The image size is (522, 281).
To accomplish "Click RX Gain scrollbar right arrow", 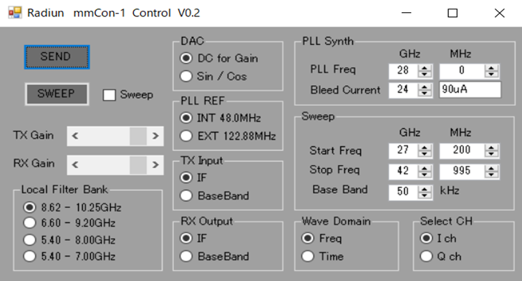I will click(x=155, y=164).
